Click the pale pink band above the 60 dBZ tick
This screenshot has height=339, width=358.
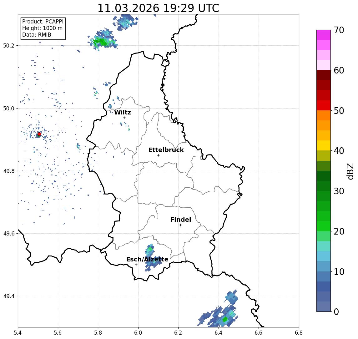324,65
